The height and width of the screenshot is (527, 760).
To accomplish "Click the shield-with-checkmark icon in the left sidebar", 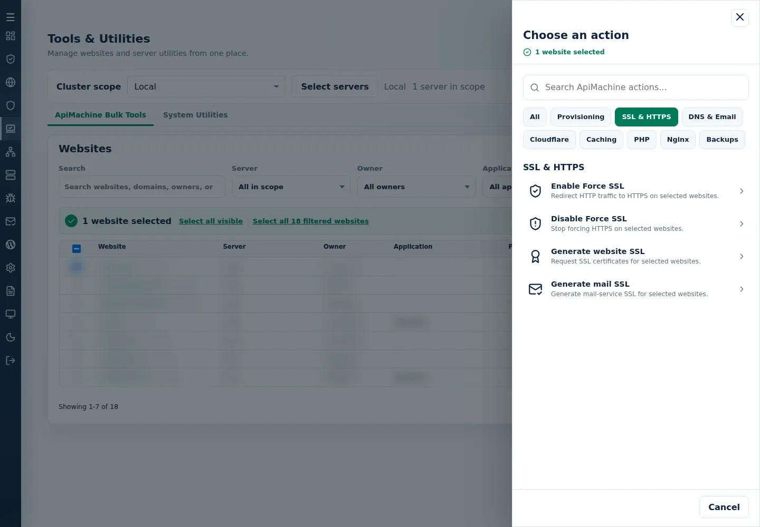I will (x=11, y=59).
